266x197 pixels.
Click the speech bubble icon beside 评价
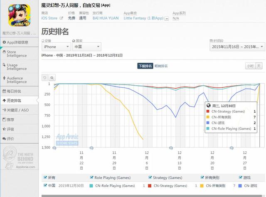pos(4,139)
